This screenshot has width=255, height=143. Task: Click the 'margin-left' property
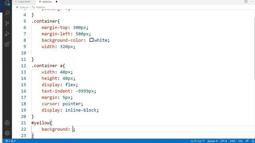[56, 34]
